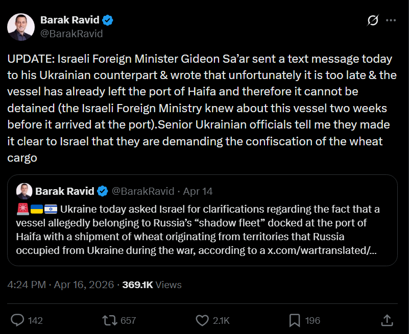Click the @BarakRavid handle in the quoted post
Image resolution: width=409 pixels, height=334 pixels.
point(142,191)
